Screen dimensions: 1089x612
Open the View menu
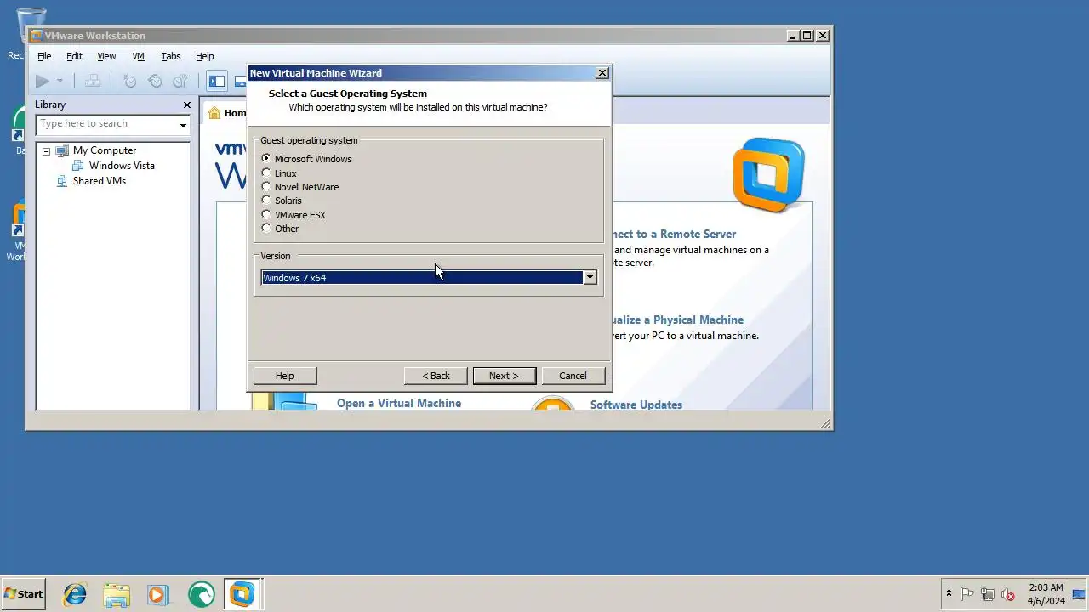(106, 56)
